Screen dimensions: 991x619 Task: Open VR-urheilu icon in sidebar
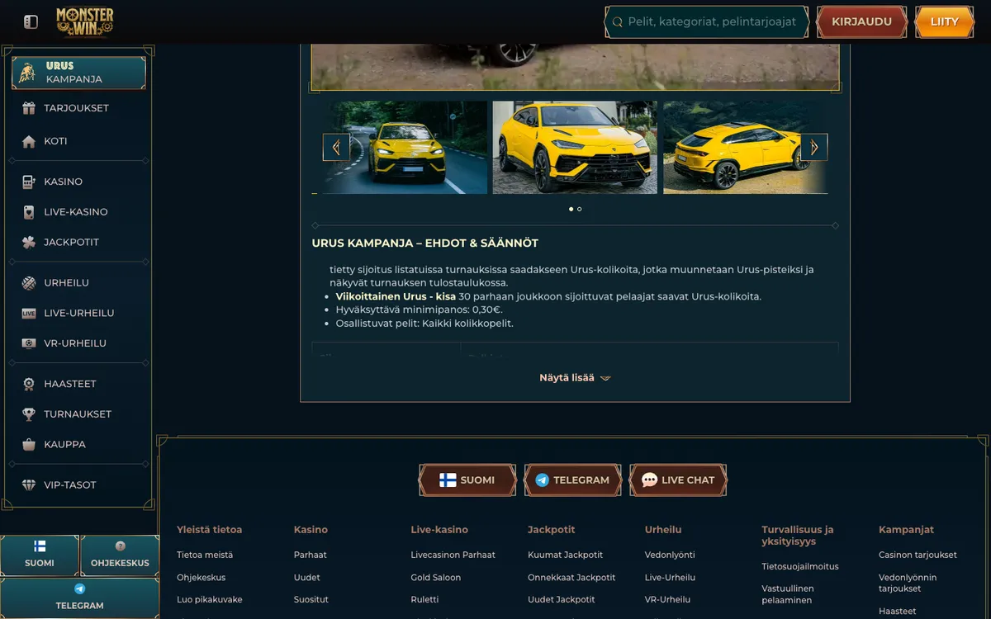point(29,343)
